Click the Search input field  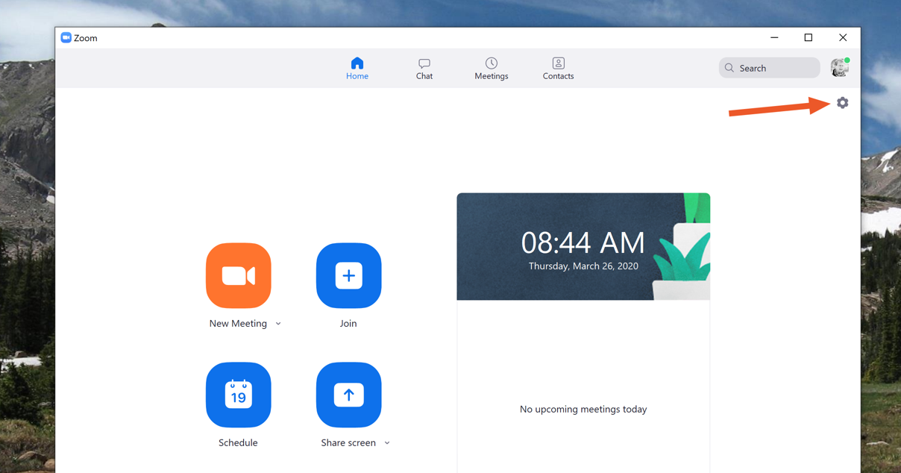coord(770,68)
